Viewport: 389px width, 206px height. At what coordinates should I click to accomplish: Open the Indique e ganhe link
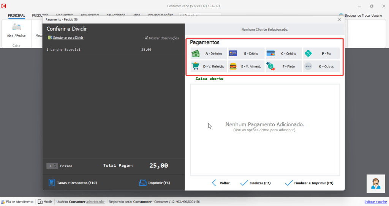(375, 202)
